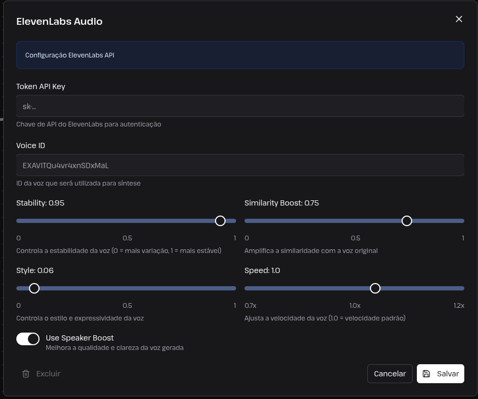Click the 1.2x mark under Speed slider
The height and width of the screenshot is (399, 478).
click(459, 305)
